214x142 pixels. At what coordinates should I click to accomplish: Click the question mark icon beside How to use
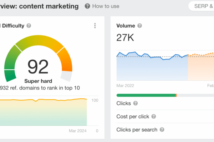(x=87, y=6)
